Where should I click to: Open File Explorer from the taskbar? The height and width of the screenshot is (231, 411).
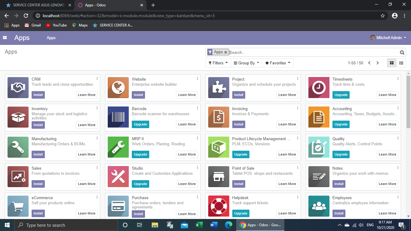click(x=155, y=225)
